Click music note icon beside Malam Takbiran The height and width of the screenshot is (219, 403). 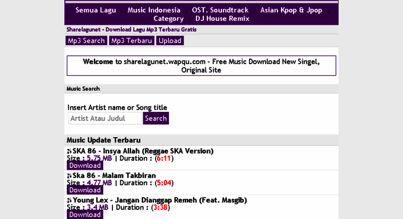(x=69, y=176)
